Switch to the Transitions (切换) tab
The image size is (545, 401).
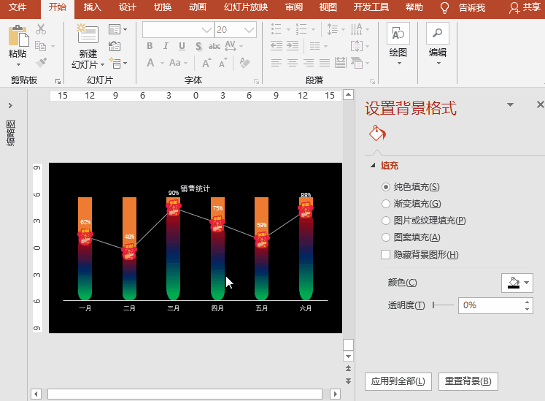click(x=163, y=7)
